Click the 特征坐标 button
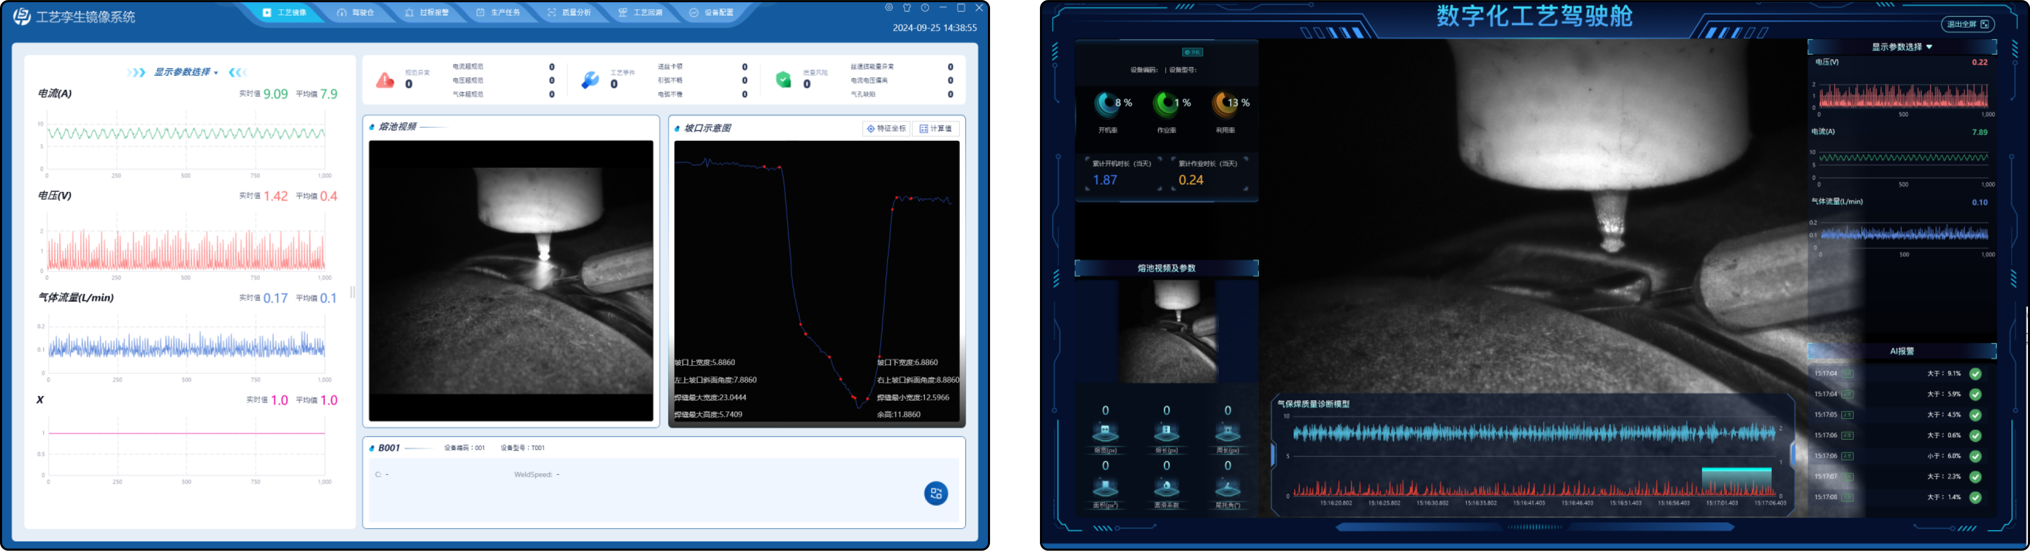 [x=887, y=128]
